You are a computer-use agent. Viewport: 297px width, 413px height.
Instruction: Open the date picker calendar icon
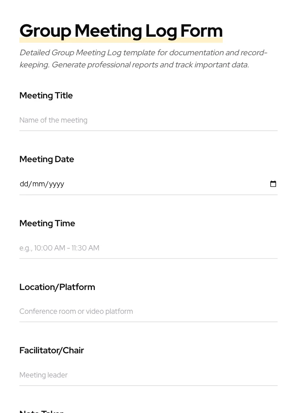tap(273, 184)
